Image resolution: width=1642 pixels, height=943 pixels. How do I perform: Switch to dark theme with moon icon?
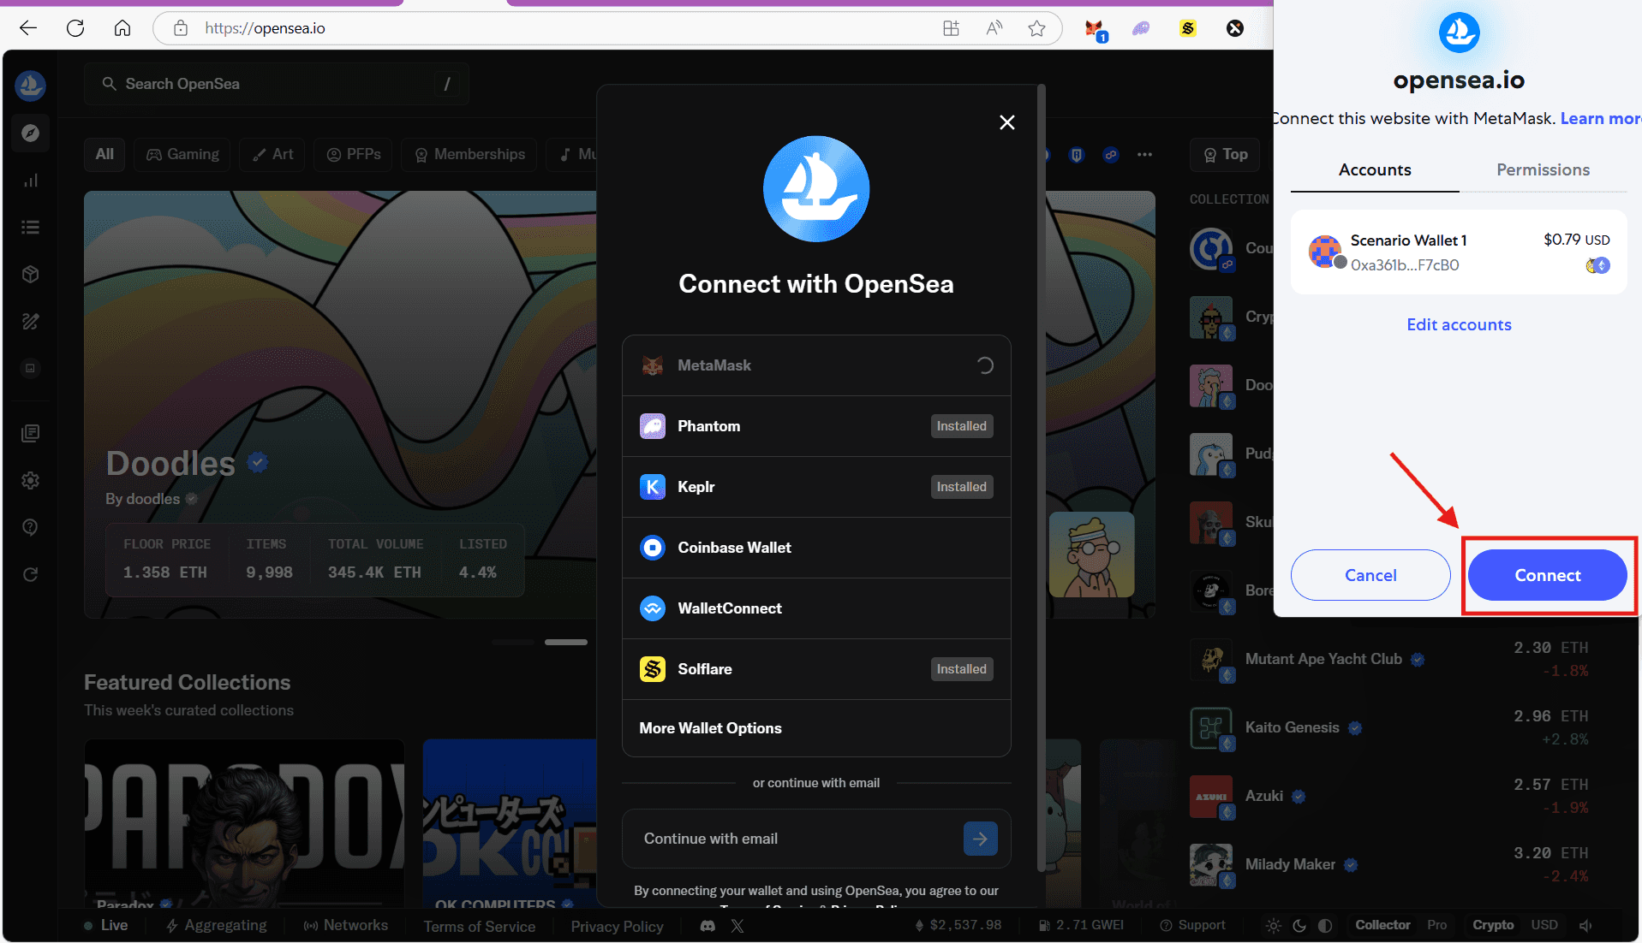[x=1299, y=926]
